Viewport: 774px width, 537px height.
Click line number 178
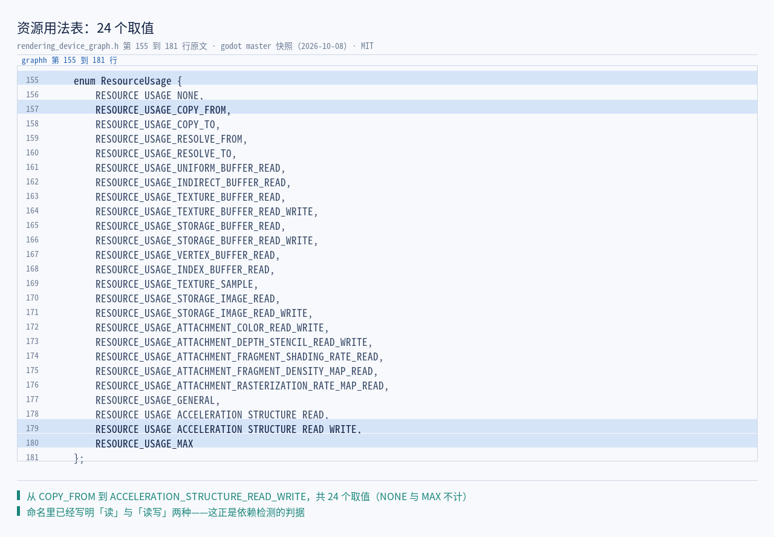[x=32, y=414]
